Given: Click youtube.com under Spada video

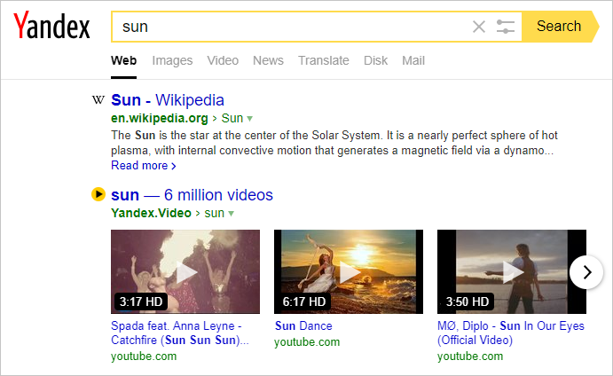Looking at the screenshot, I should 144,356.
